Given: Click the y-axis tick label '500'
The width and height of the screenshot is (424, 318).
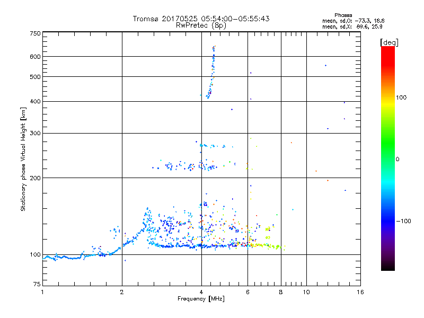Looking at the screenshot, I should pos(35,77).
